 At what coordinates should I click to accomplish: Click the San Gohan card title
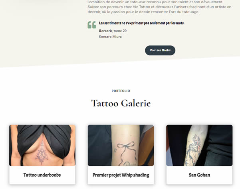pyautogui.click(x=199, y=175)
